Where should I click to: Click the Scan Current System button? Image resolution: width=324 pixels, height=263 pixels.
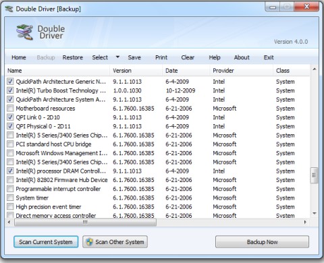46,242
